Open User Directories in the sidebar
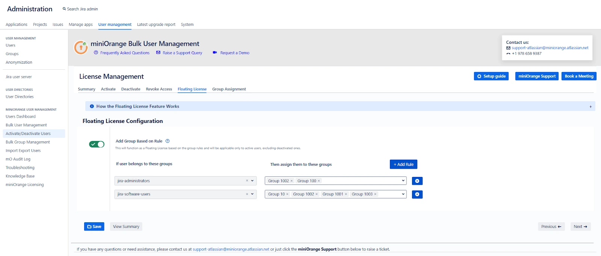The image size is (601, 256). click(20, 97)
